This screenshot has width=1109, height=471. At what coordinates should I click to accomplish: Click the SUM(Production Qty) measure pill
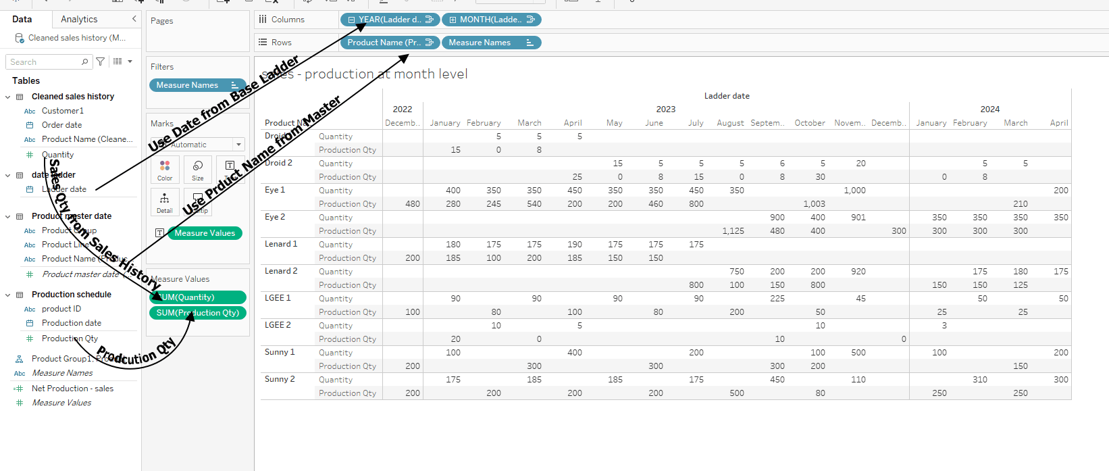point(198,313)
